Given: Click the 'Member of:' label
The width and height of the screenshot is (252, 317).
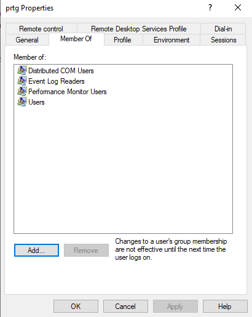Looking at the screenshot, I should [x=30, y=57].
